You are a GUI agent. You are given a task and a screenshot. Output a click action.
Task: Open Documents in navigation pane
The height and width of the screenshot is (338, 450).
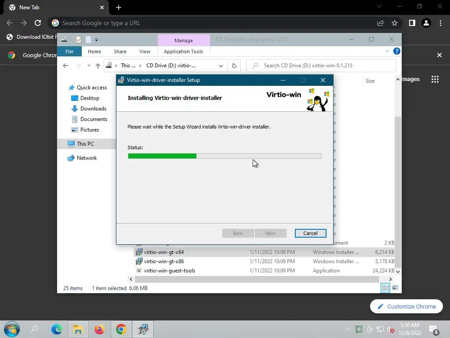(94, 119)
